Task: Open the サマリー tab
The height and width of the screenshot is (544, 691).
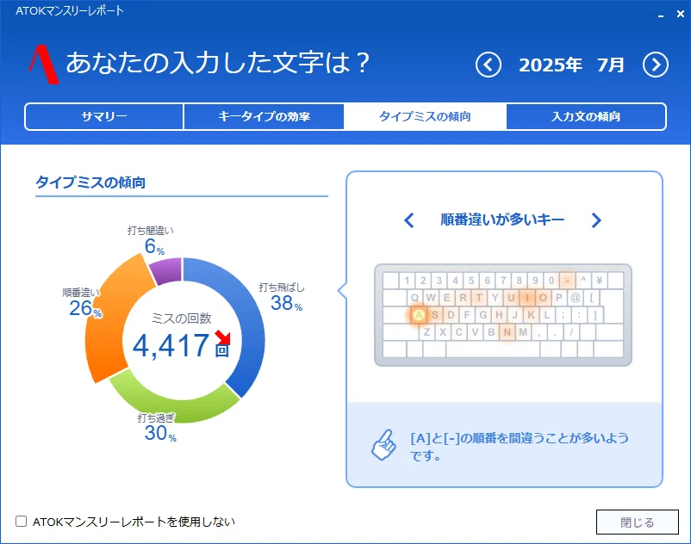Action: tap(104, 117)
